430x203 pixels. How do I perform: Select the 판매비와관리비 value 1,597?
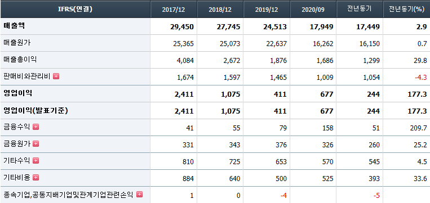pyautogui.click(x=233, y=78)
